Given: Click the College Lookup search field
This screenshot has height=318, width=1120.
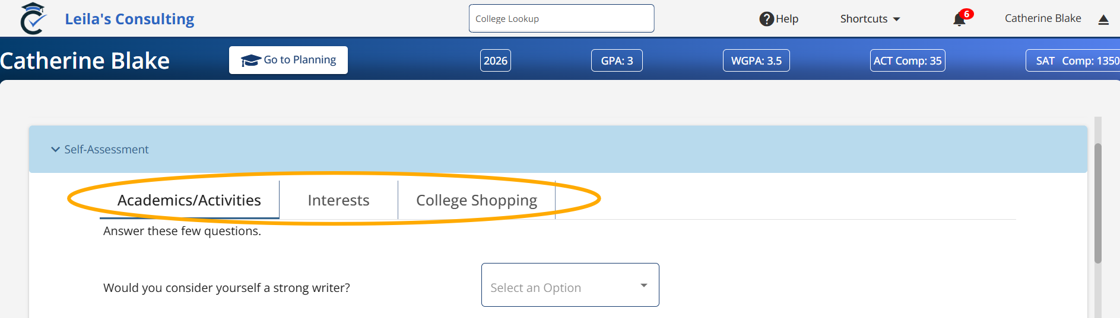Looking at the screenshot, I should tap(561, 18).
